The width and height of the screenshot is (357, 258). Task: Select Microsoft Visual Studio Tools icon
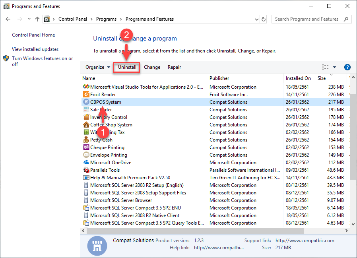86,87
